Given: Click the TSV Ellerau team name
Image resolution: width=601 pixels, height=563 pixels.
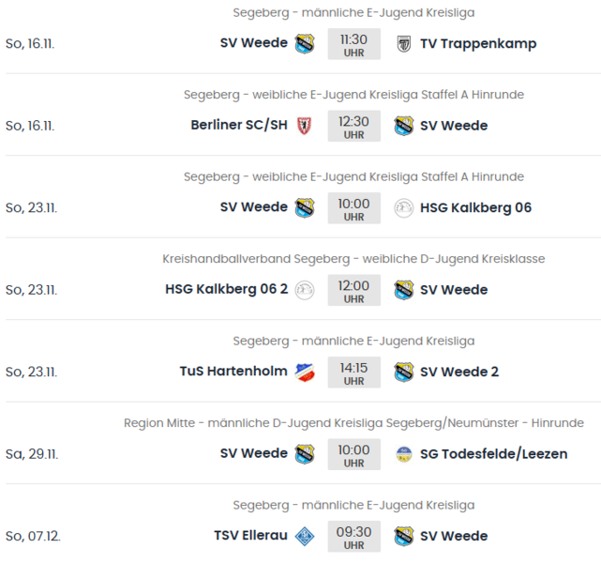Looking at the screenshot, I should pyautogui.click(x=250, y=536).
